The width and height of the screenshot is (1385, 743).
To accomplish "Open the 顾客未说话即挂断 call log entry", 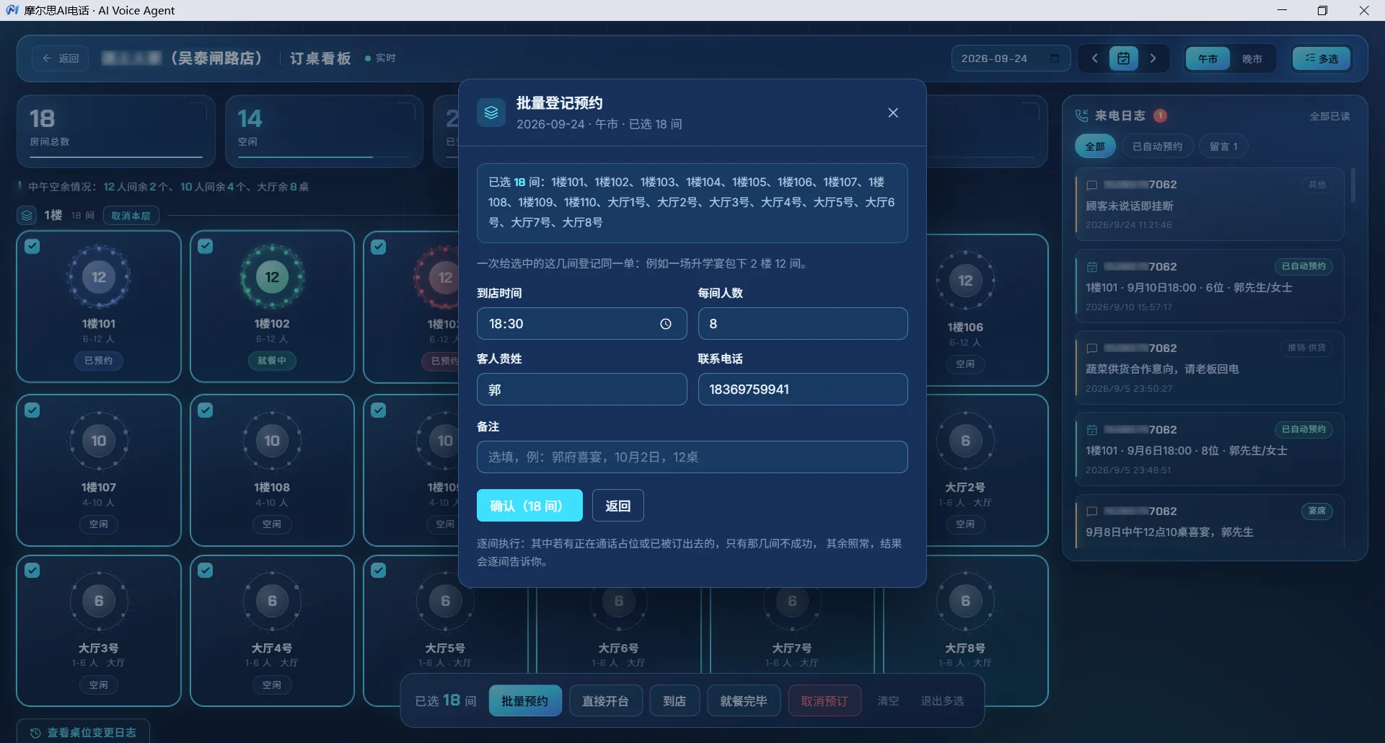I will tap(1209, 205).
